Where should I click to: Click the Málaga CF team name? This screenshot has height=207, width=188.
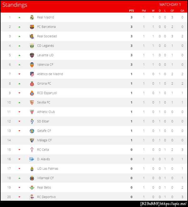tap(44, 140)
